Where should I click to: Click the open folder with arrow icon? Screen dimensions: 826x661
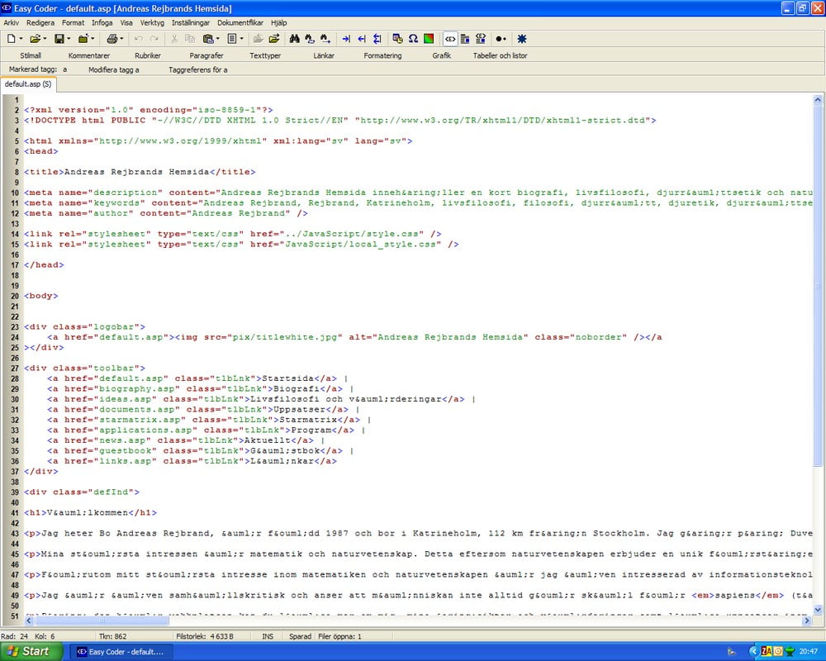click(274, 39)
